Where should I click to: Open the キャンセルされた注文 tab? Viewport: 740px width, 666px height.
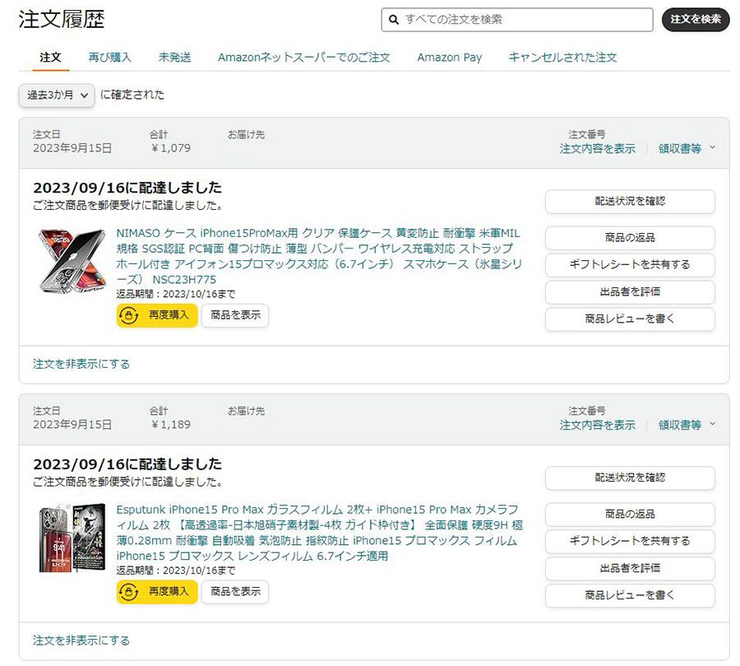[562, 58]
